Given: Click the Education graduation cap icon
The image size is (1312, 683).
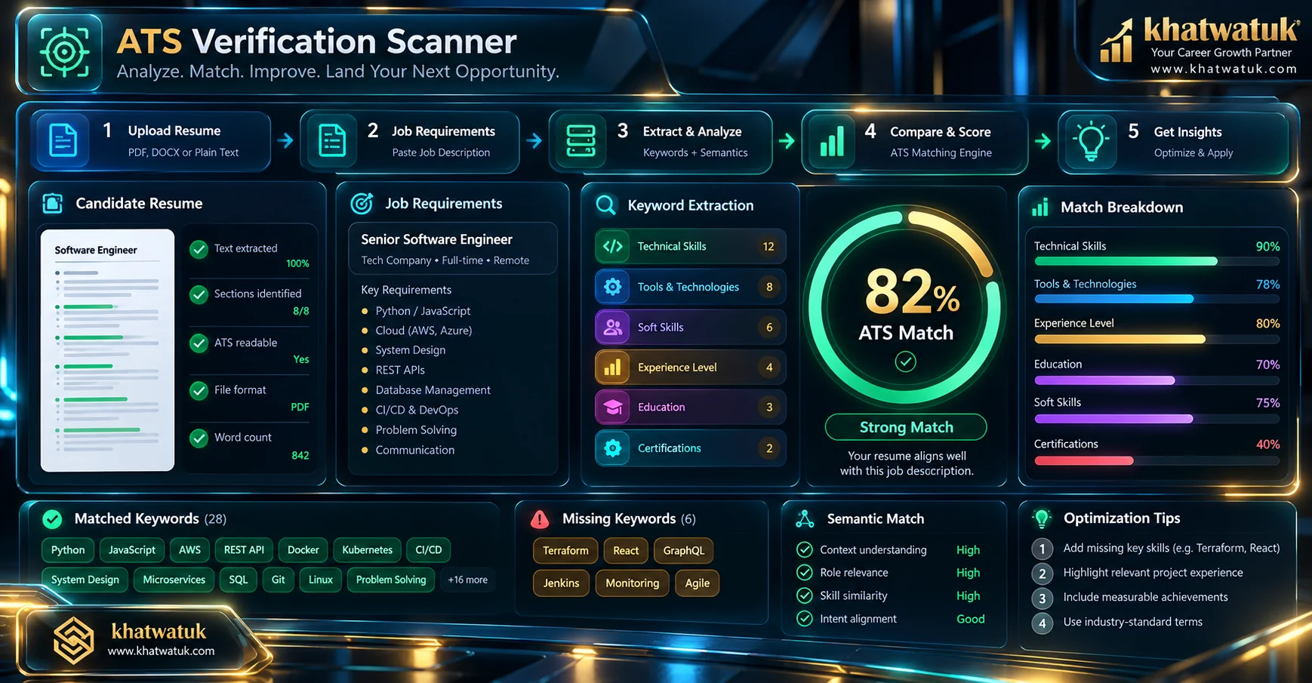Looking at the screenshot, I should point(613,408).
